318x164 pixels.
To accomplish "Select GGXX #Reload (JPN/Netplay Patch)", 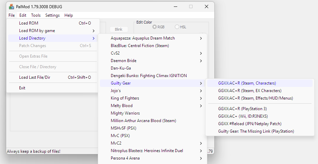I will point(250,124).
